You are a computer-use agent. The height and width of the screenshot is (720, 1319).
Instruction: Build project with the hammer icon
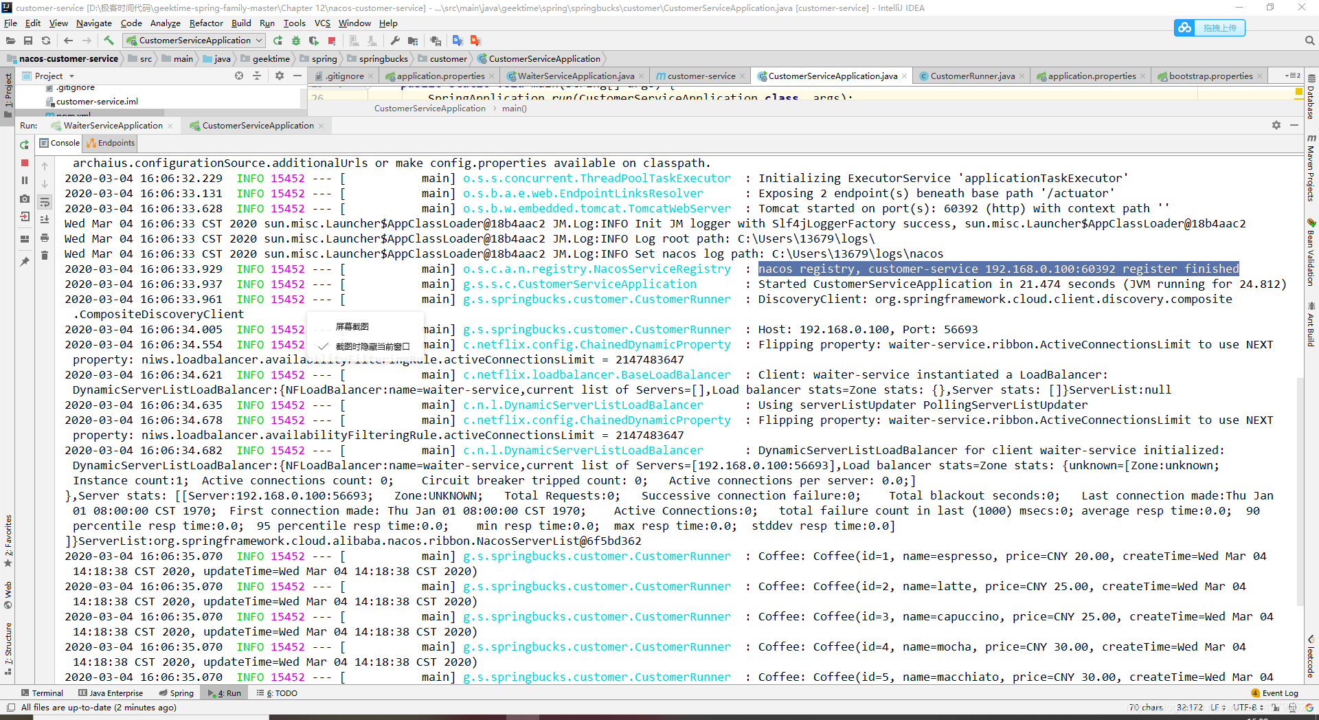pos(109,41)
